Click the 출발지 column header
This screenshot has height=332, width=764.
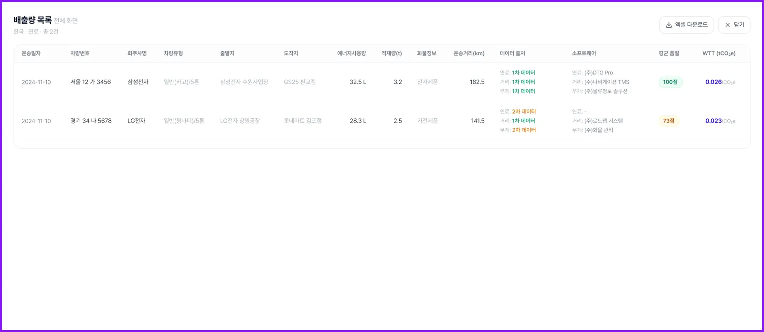pyautogui.click(x=227, y=53)
